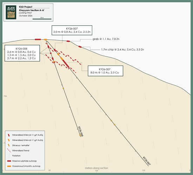This screenshot has height=175, width=193.
Task: Click 'Massive sulphide outcrop' legend text
Action: point(24,161)
